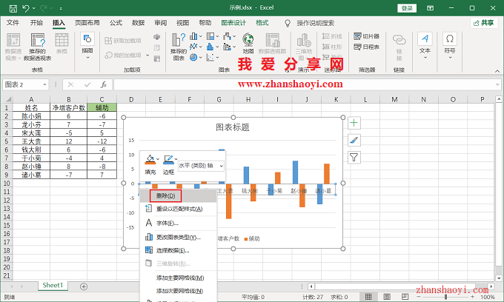The width and height of the screenshot is (504, 302).
Task: Insert a line or area chart
Action: pos(193,47)
